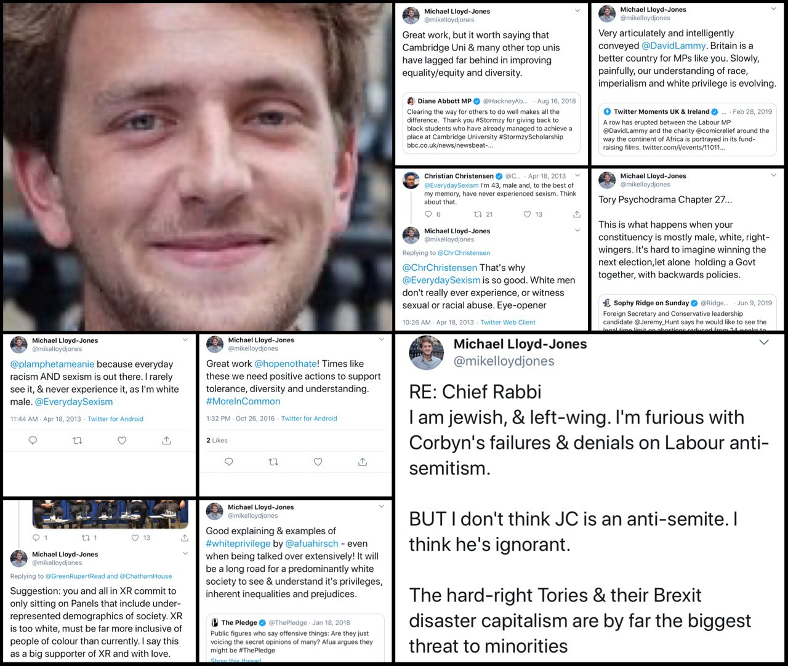This screenshot has width=788, height=666.
Task: Share the @plamphetameanie everyday racism tweet
Action: (x=166, y=441)
